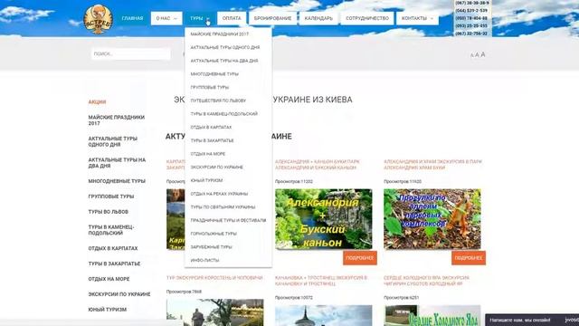Select Туры в Закарпатье in dropdown
Image resolution: width=579 pixels, height=326 pixels.
(x=212, y=140)
